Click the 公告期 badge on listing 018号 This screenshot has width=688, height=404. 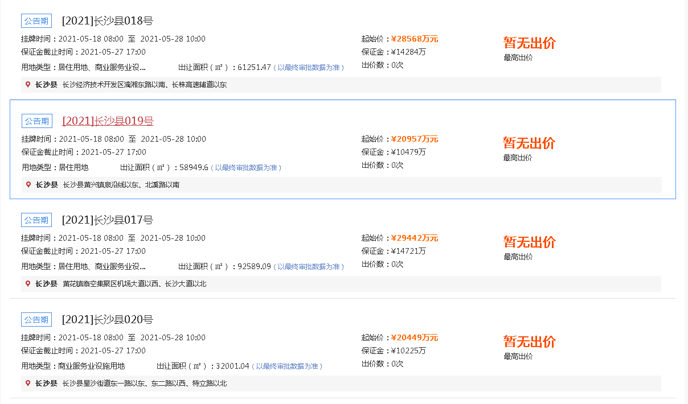click(x=36, y=20)
